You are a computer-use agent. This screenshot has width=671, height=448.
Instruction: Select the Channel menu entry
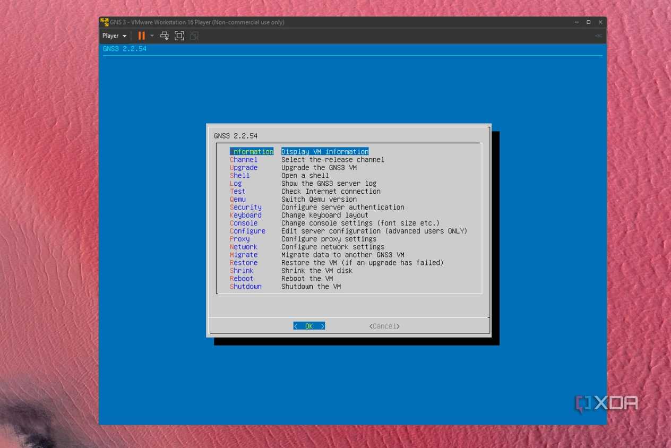[244, 160]
